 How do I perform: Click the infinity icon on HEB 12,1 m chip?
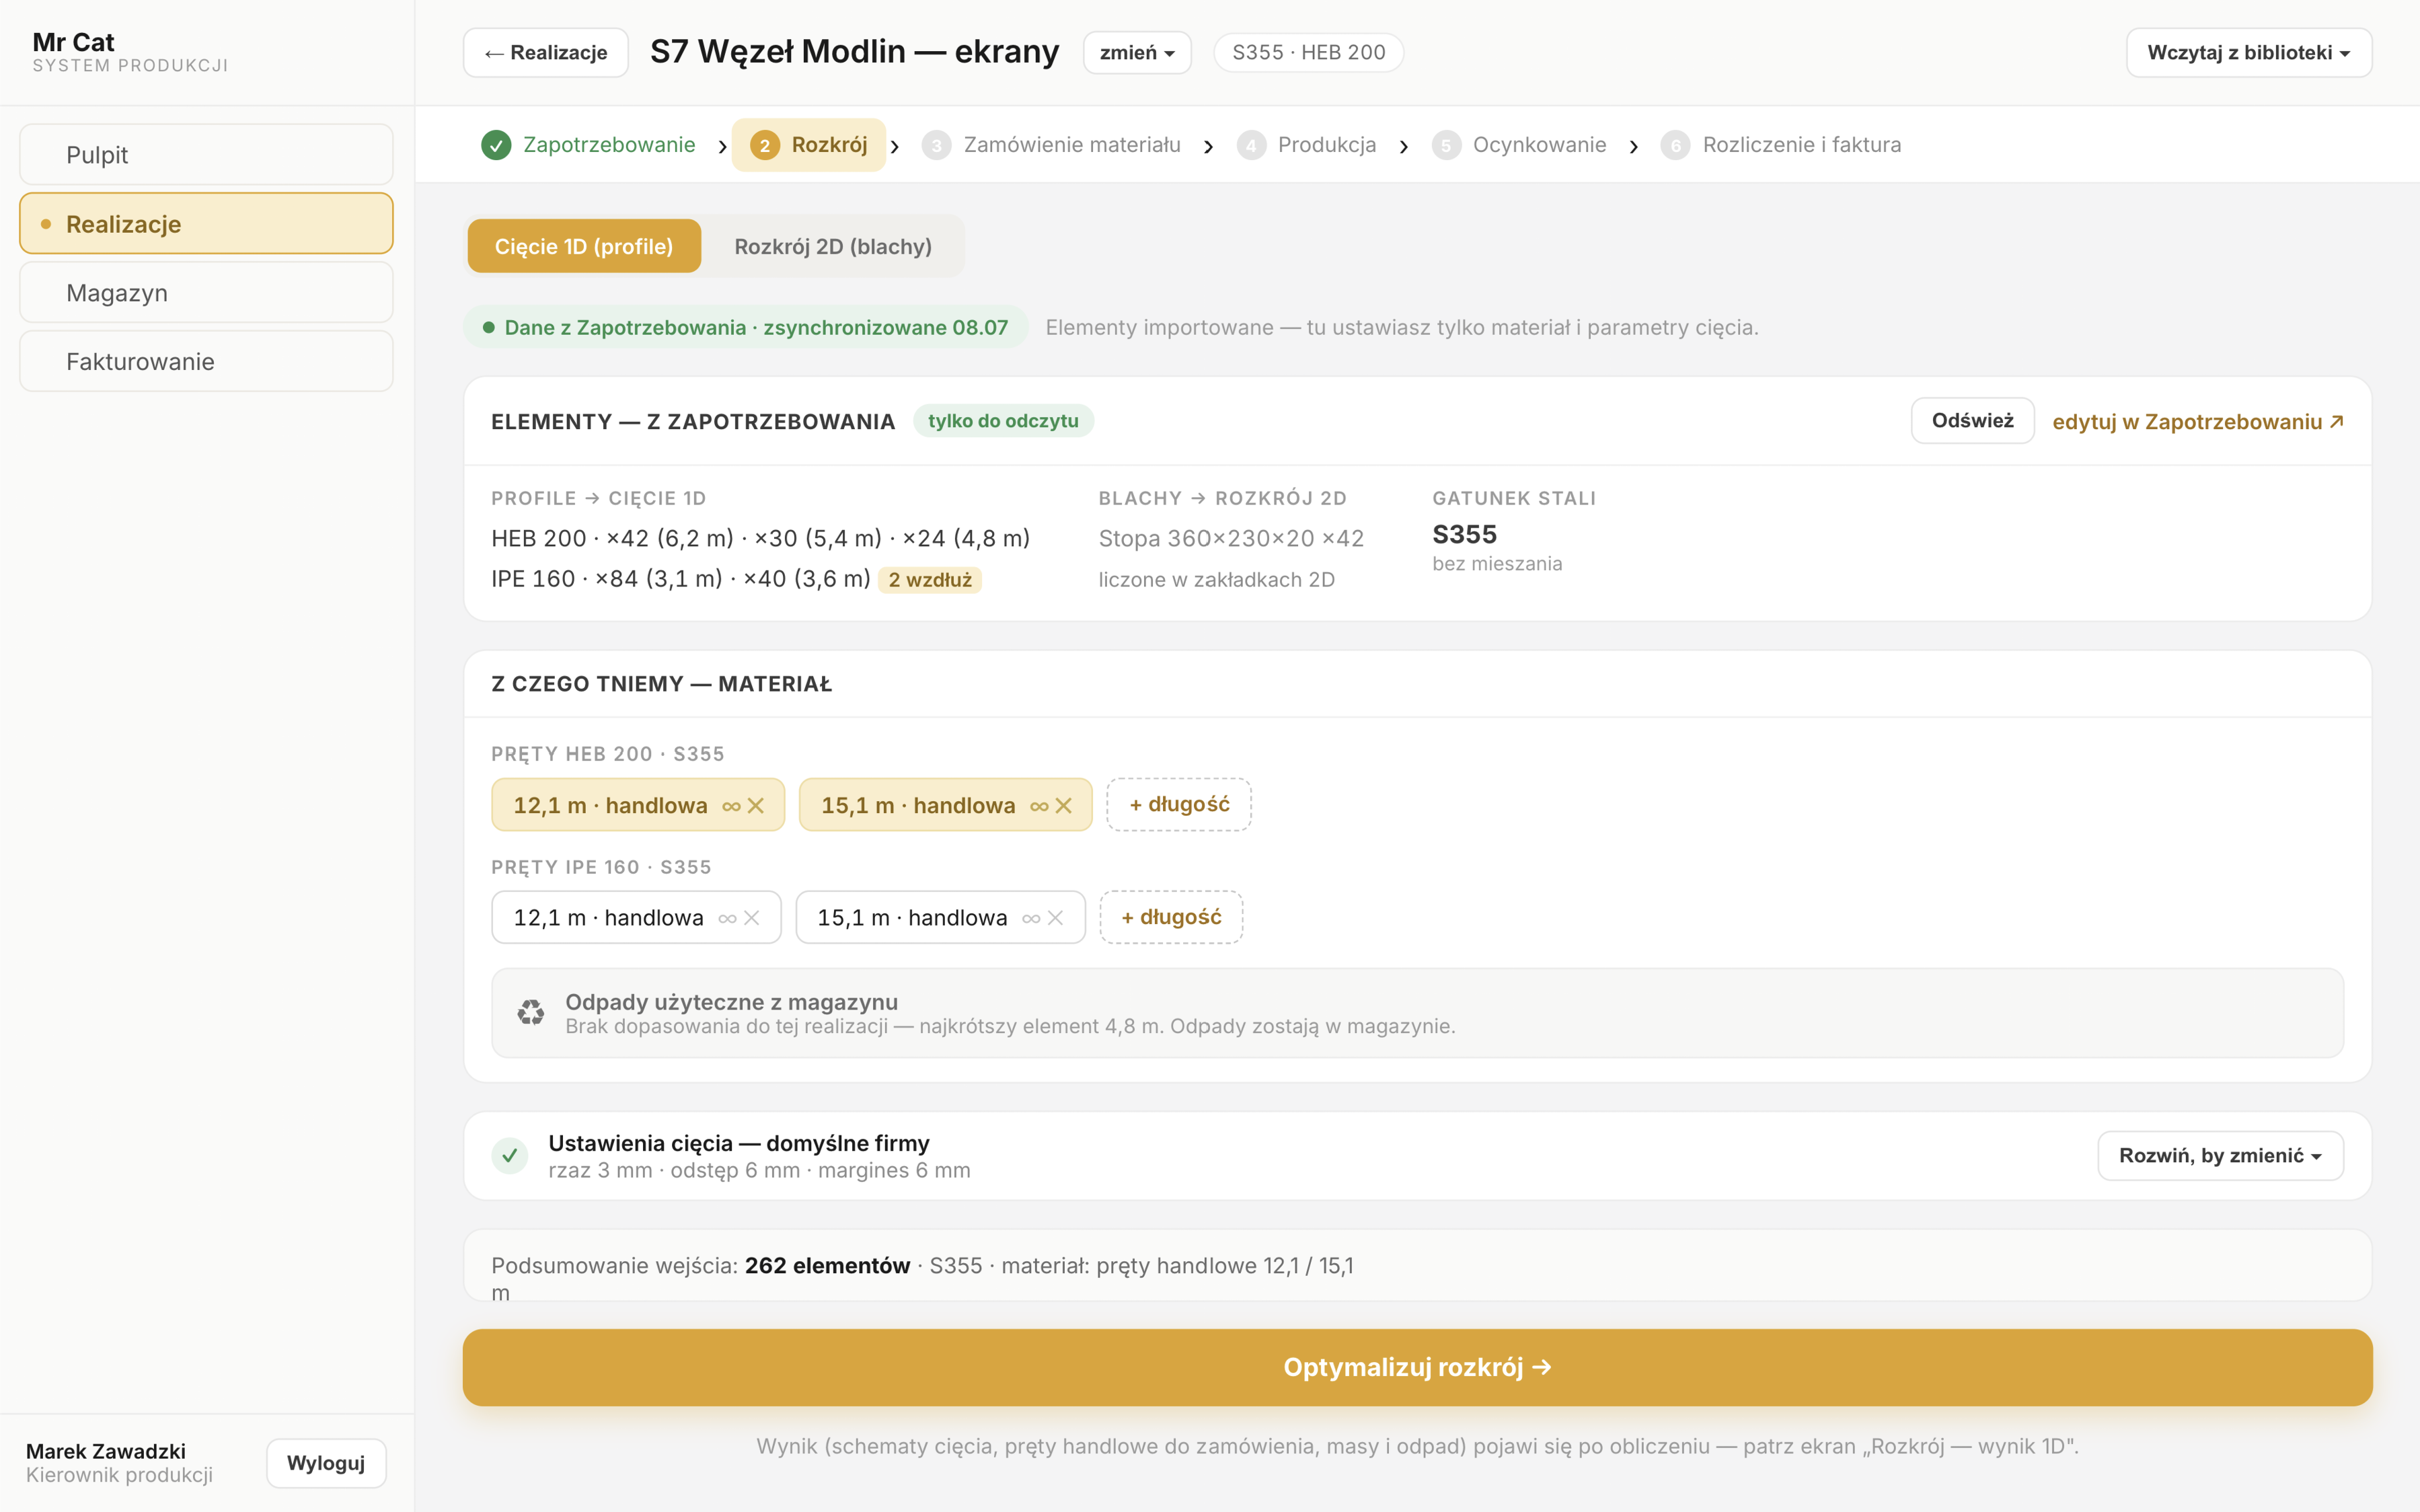coord(732,806)
